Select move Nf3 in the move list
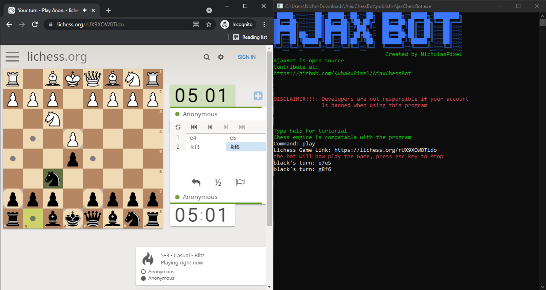The width and height of the screenshot is (546, 290). click(x=206, y=147)
